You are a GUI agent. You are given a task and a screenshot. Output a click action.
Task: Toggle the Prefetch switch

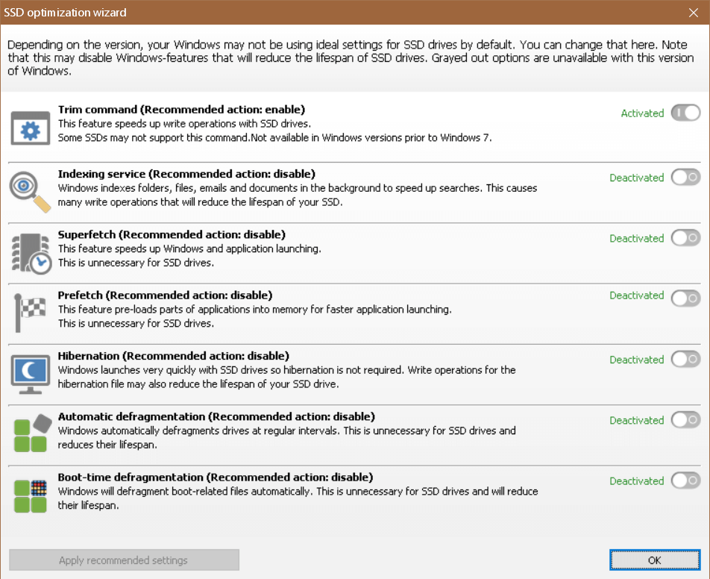(x=685, y=298)
